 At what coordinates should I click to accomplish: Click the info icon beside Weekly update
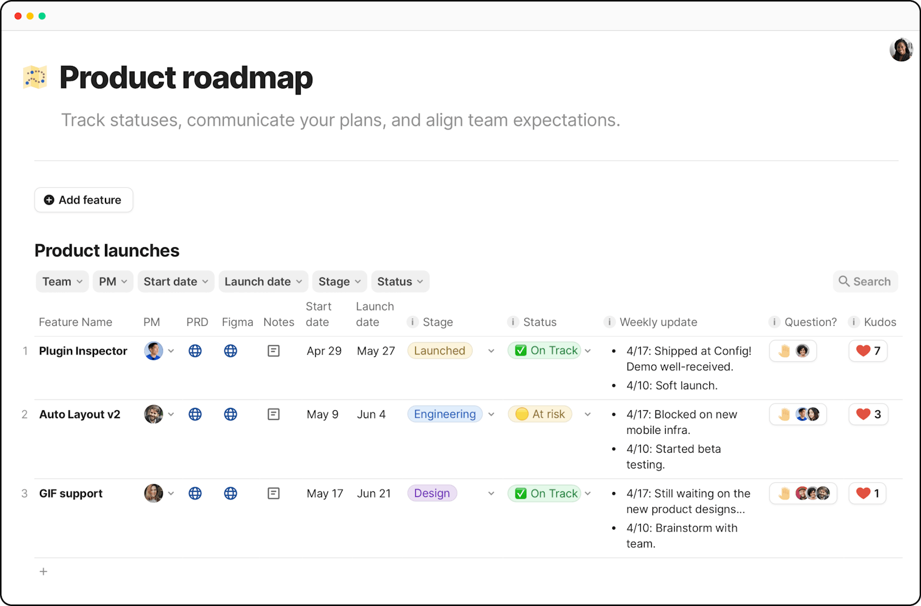[609, 322]
